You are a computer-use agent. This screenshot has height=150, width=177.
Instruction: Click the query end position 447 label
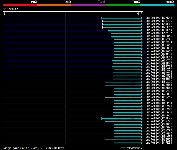pos(140,14)
